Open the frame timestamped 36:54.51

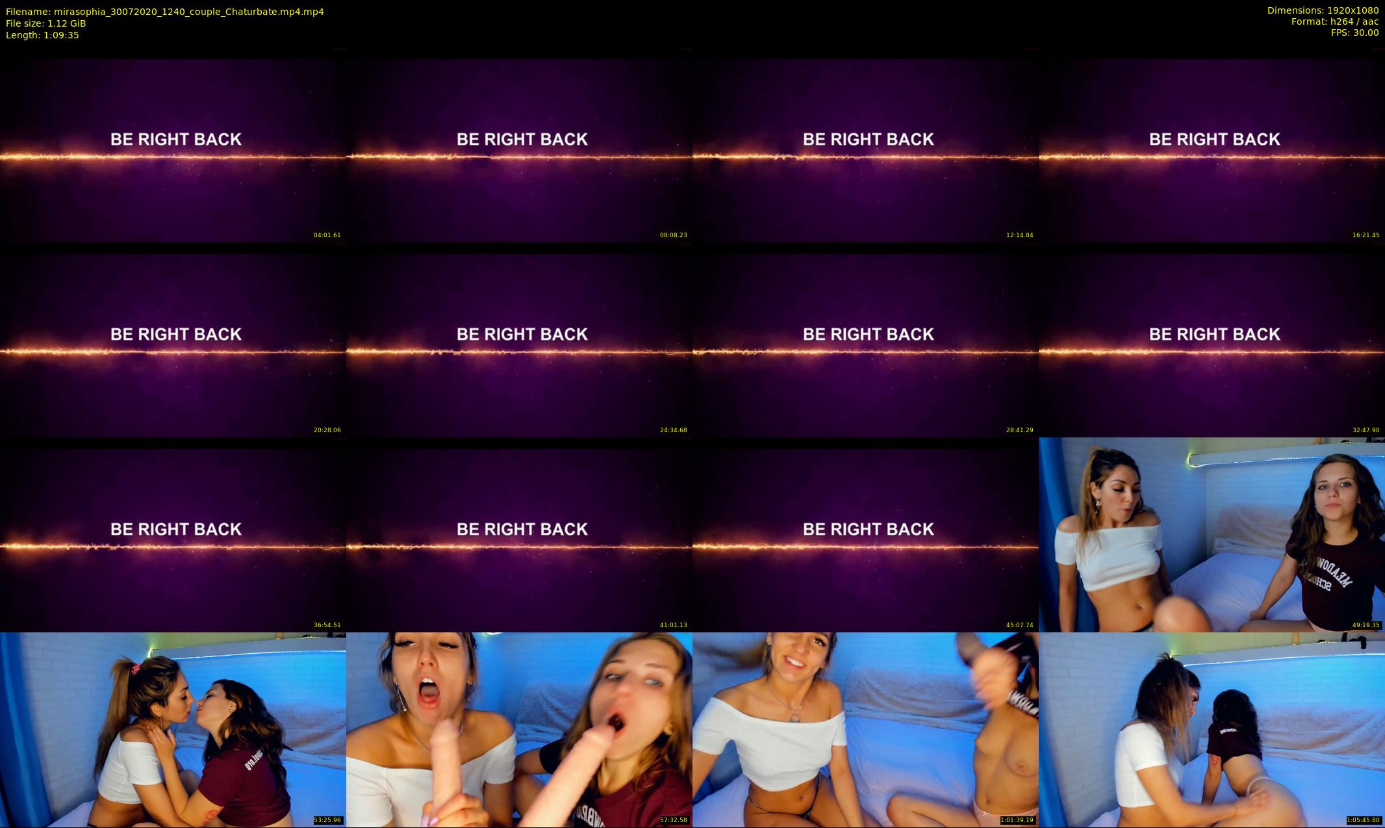pos(173,535)
